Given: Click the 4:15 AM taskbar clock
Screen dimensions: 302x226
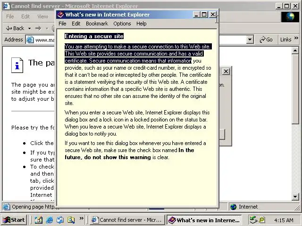Looking at the screenshot, I should click(284, 220).
